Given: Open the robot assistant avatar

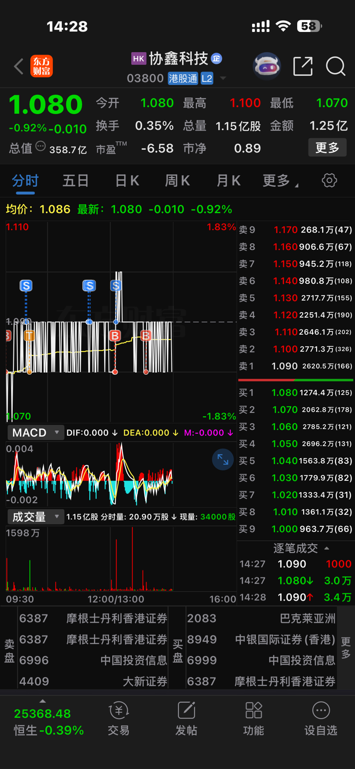Looking at the screenshot, I should (267, 66).
